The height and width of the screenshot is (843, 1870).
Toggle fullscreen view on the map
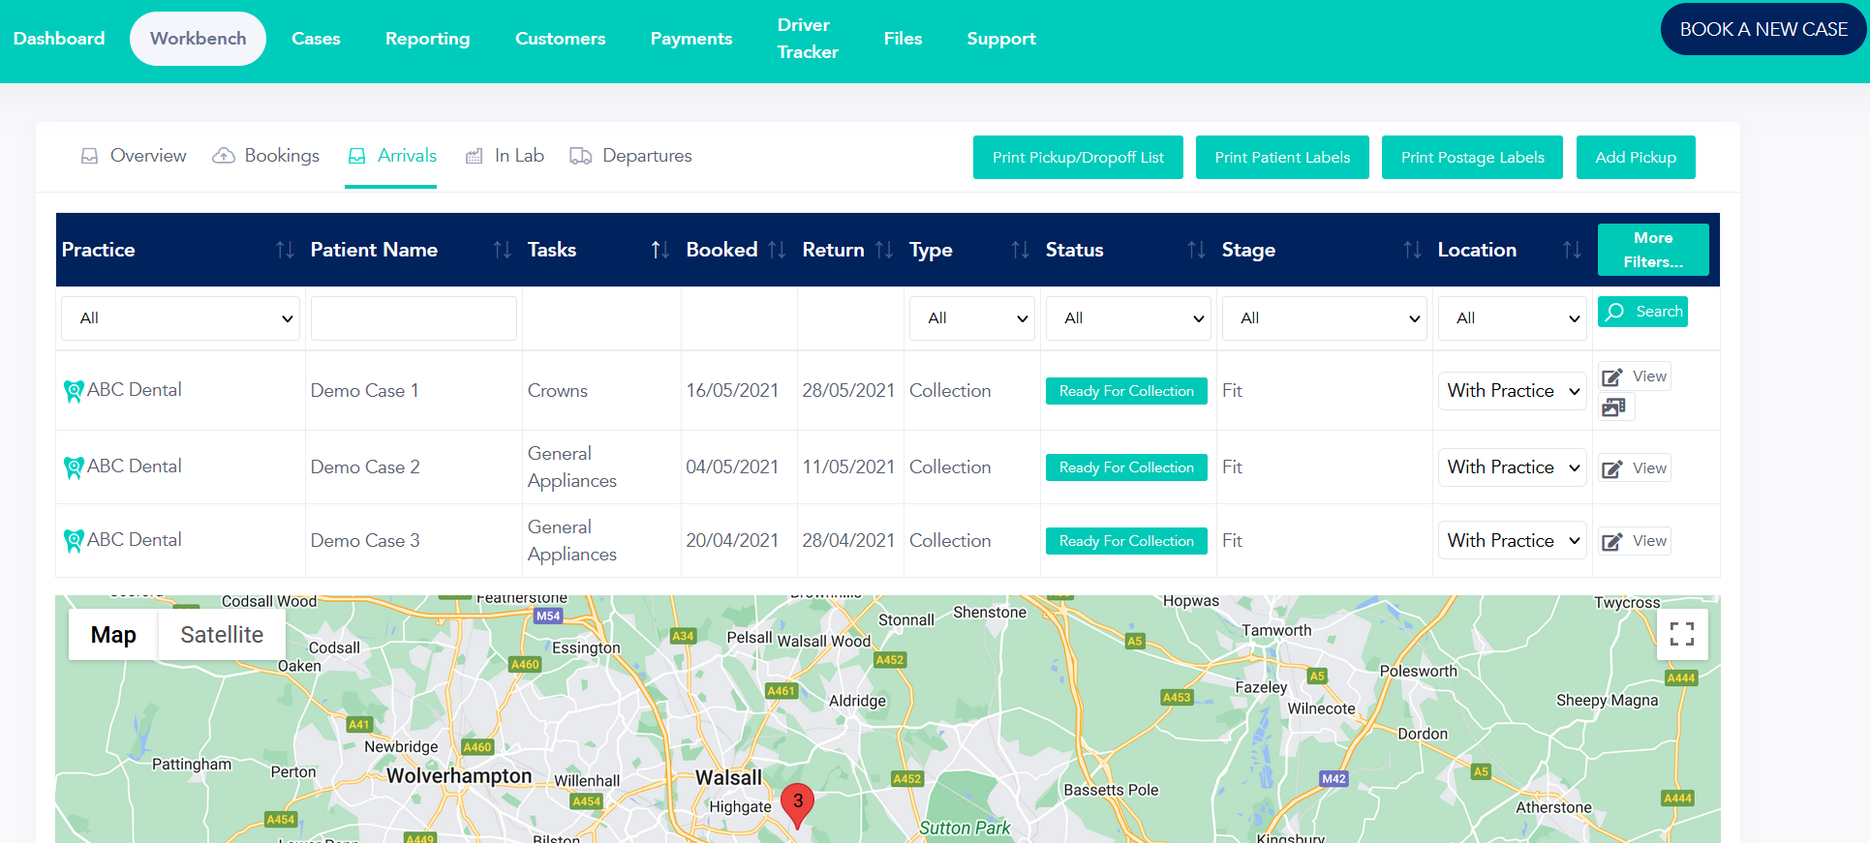[1681, 634]
